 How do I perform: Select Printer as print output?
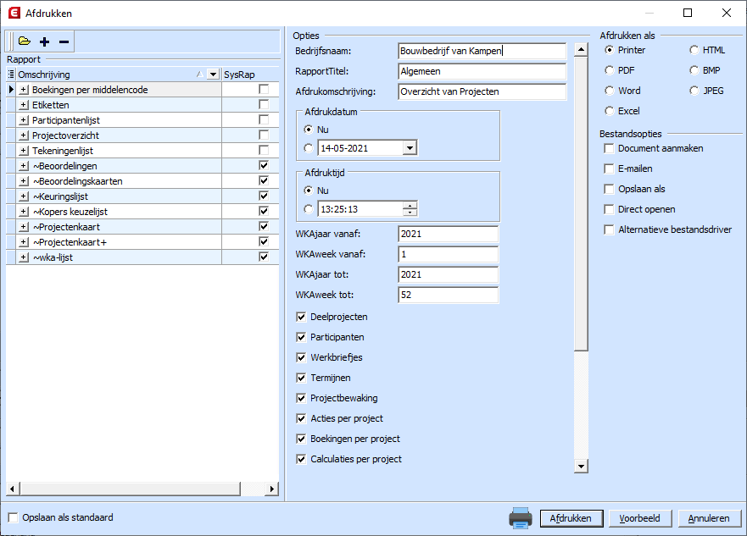(610, 50)
